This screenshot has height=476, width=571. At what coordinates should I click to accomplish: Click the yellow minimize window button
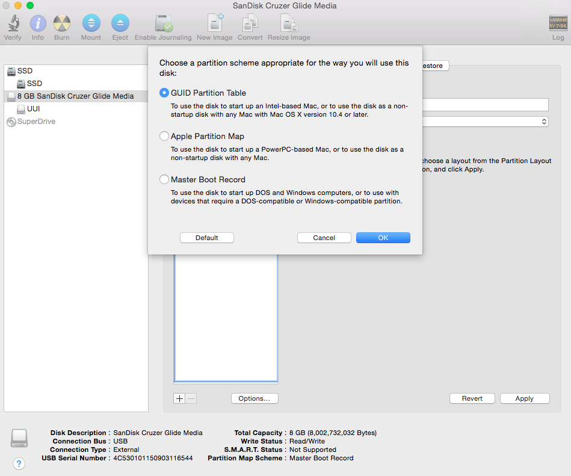[18, 5]
